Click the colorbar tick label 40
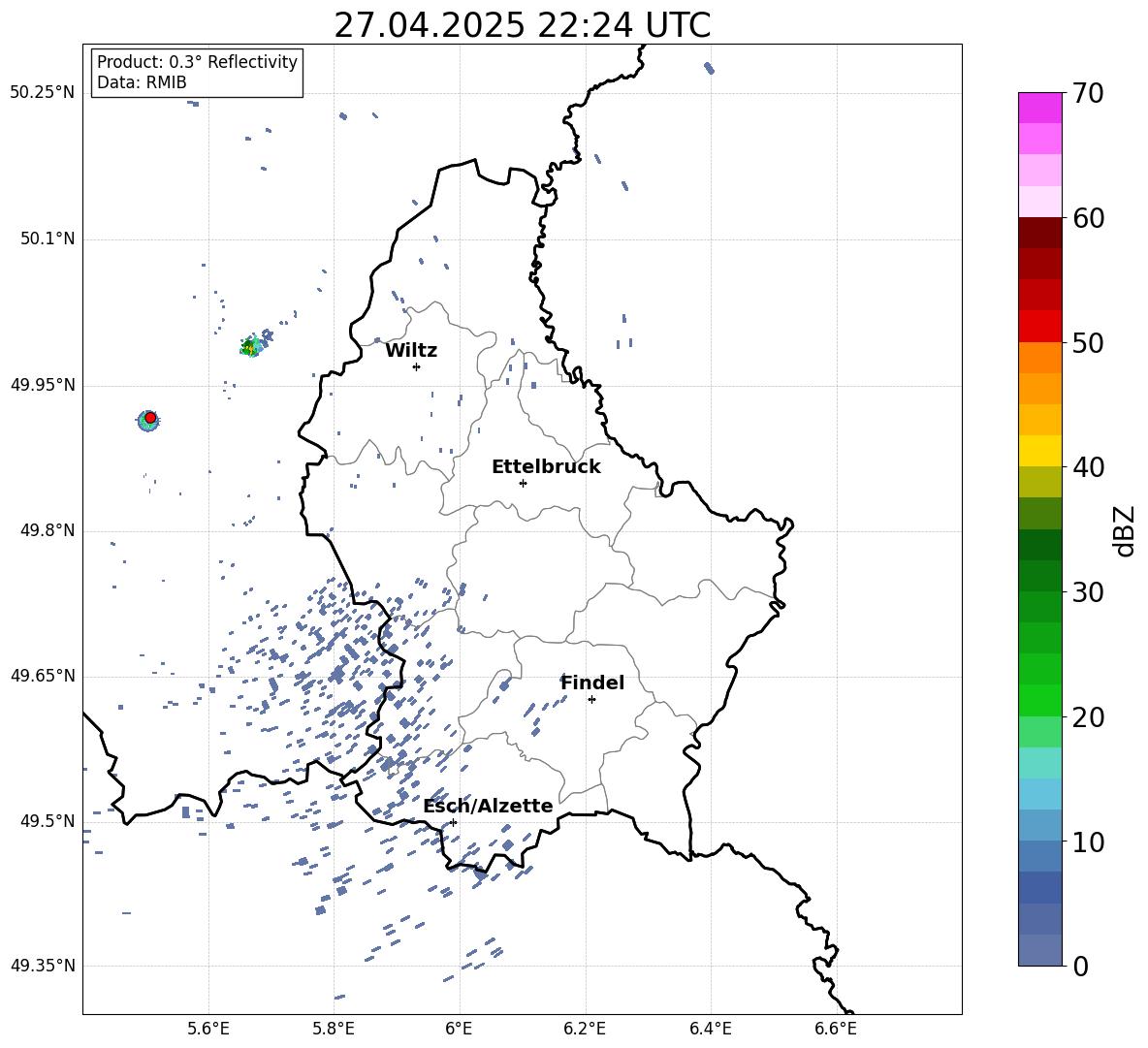The image size is (1148, 1048). click(x=1089, y=467)
